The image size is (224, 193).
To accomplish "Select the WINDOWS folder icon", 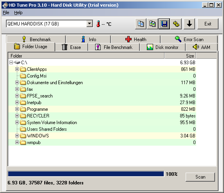I will point(23,136).
